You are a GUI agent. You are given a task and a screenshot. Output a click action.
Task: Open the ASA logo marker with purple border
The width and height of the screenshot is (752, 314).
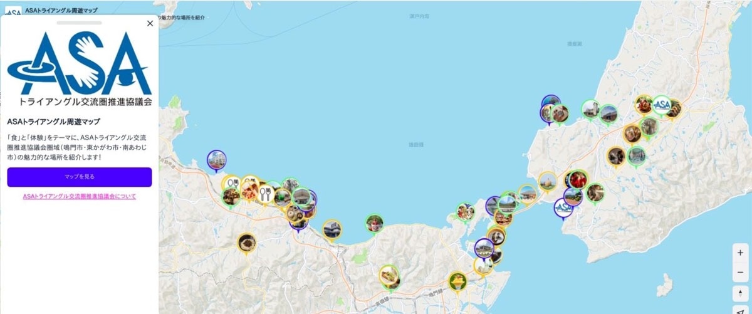tap(563, 207)
